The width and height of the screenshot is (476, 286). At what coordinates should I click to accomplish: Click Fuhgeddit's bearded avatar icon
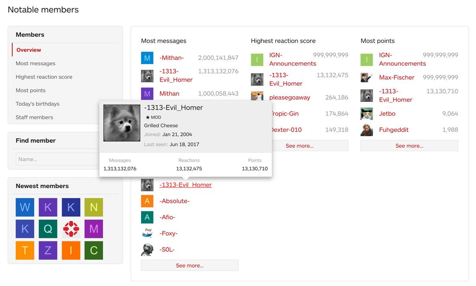tap(367, 130)
